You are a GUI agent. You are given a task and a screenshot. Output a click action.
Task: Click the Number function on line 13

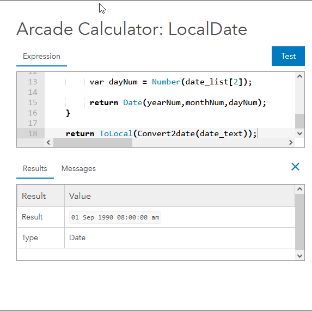click(x=166, y=82)
